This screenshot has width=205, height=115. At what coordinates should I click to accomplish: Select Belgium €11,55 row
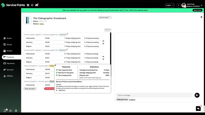point(64,62)
